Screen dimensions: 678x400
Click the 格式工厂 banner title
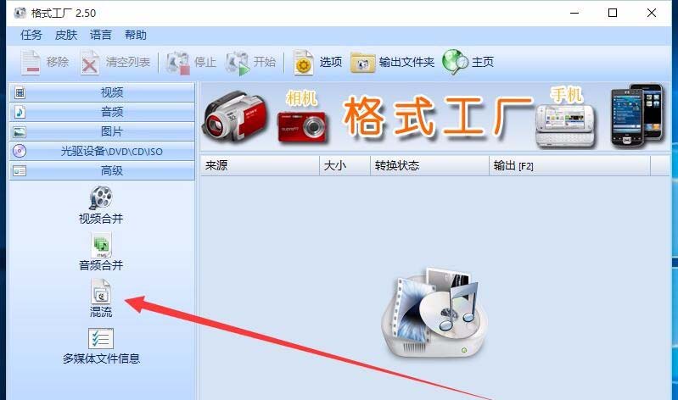click(x=438, y=117)
